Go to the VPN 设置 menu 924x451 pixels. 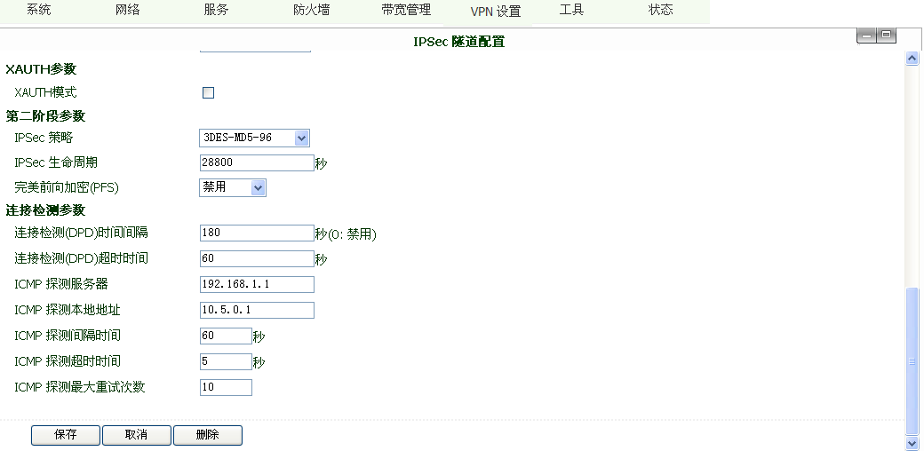(495, 12)
